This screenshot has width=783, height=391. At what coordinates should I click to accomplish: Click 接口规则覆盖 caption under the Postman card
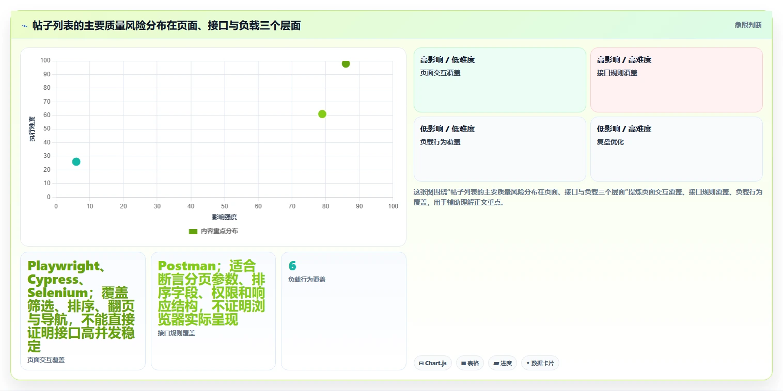click(x=177, y=333)
